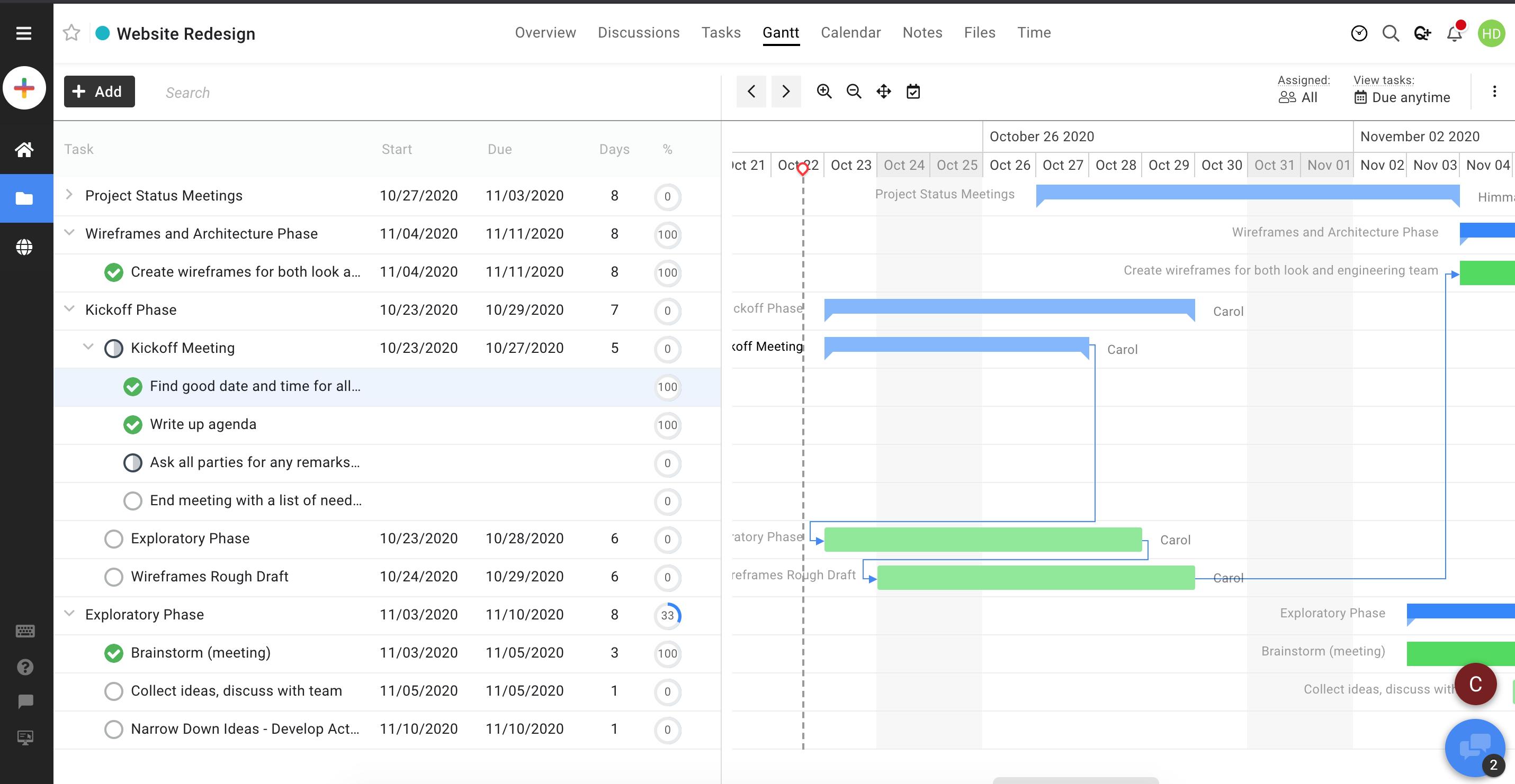Click the zoom out magnifier icon
The image size is (1515, 784).
[854, 92]
